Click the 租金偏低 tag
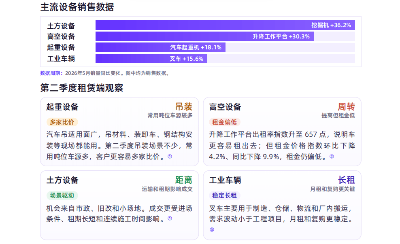The height and width of the screenshot is (244, 400). click(224, 122)
